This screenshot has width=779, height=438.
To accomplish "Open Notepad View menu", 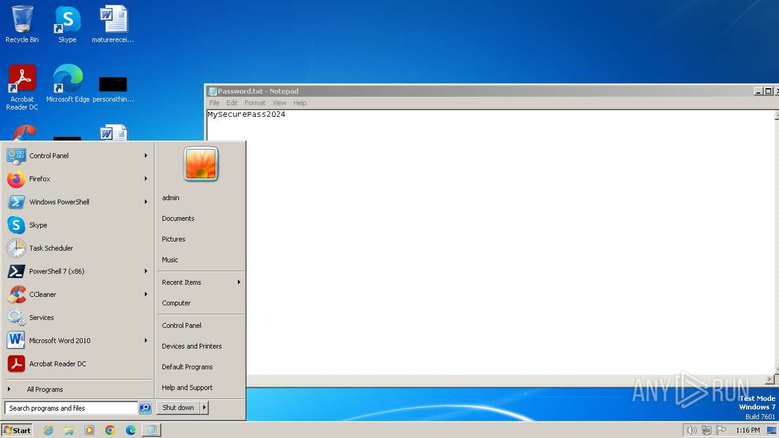I will [279, 103].
